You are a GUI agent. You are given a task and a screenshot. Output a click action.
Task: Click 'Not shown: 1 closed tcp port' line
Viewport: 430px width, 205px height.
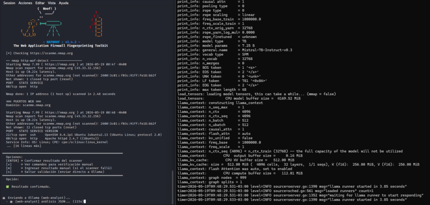click(x=39, y=79)
